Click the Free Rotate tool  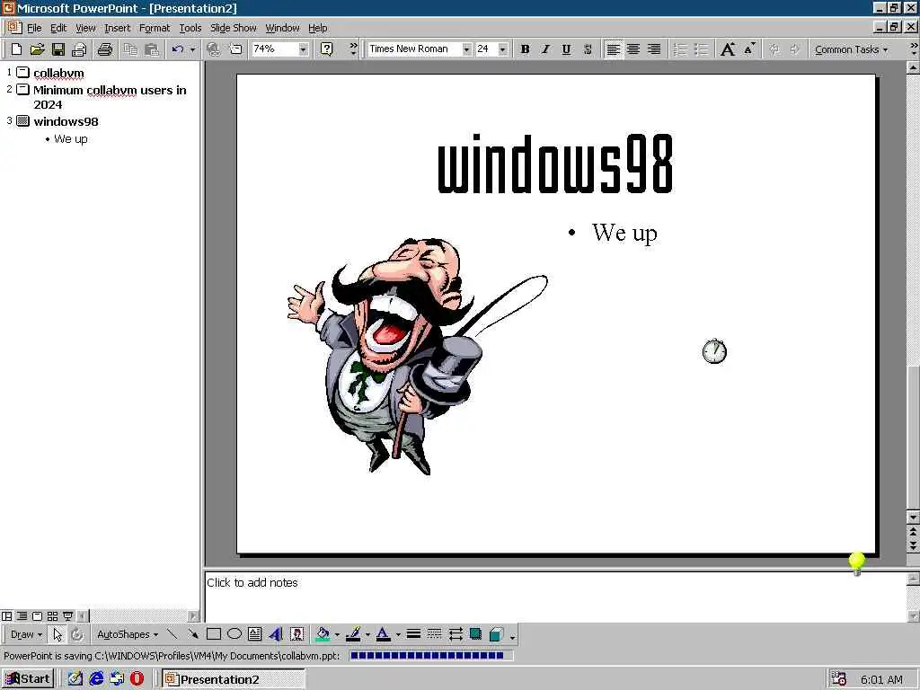pyautogui.click(x=77, y=634)
